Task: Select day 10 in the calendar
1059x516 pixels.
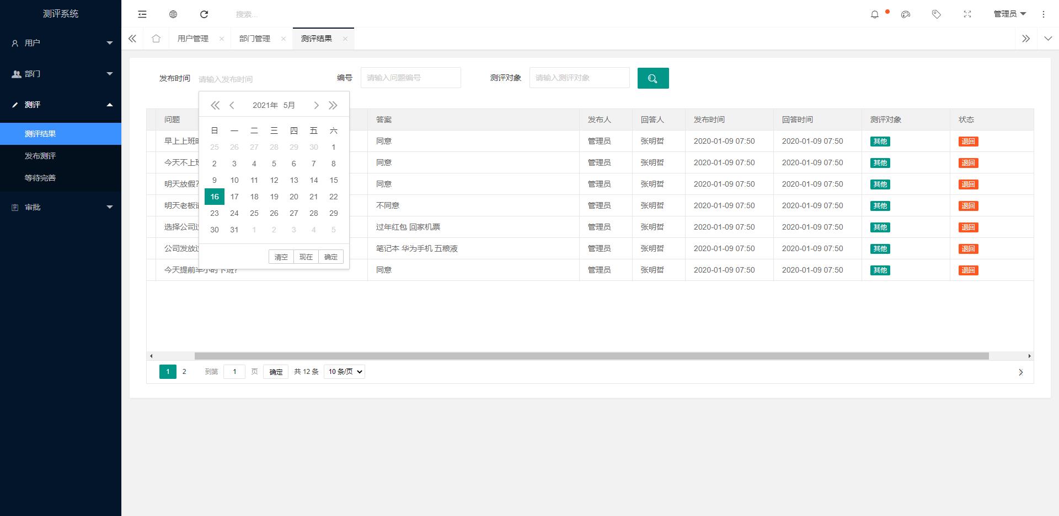Action: 234,180
